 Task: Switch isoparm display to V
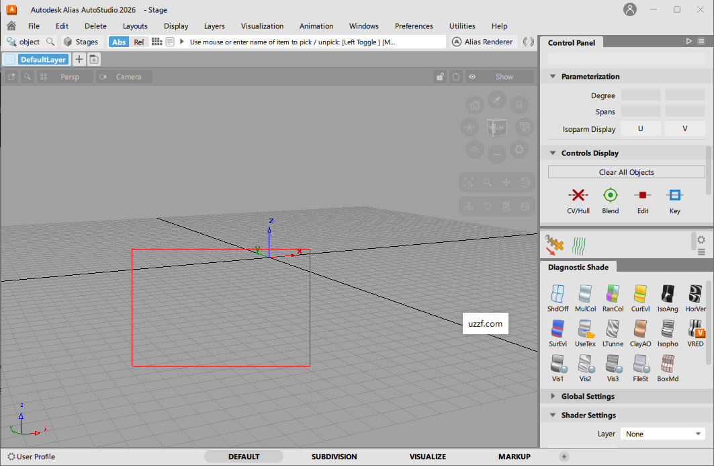pos(684,128)
